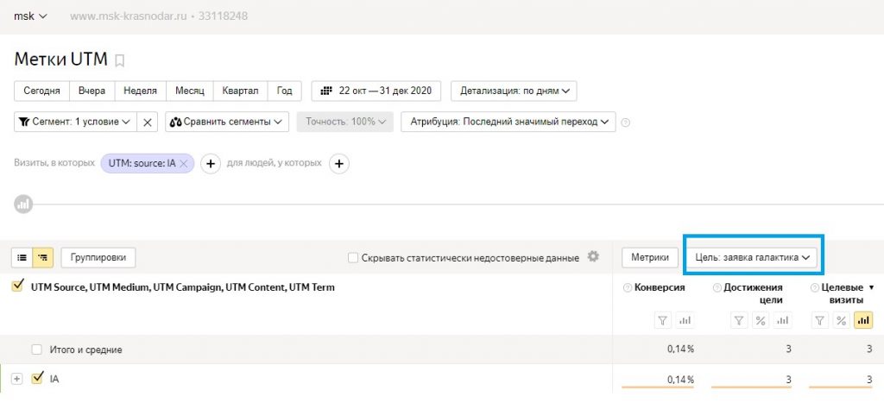Open the msk counter dropdown
The image size is (884, 403).
(x=30, y=16)
